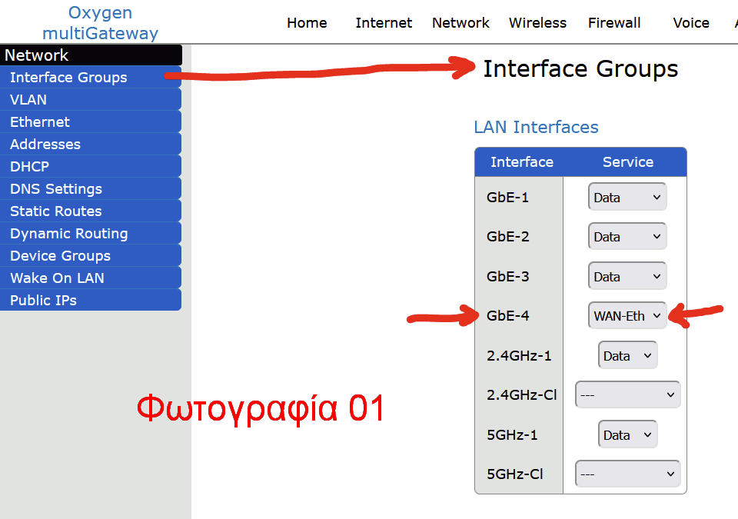Click the 2.4GHz-Cl interface label

pyautogui.click(x=521, y=394)
